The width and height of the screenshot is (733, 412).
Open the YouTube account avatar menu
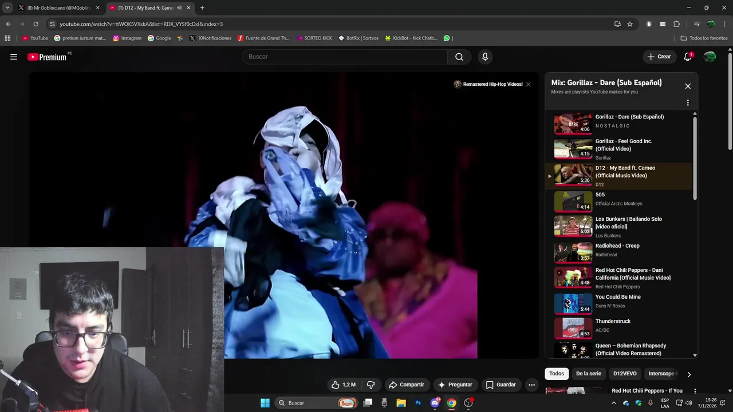pos(710,57)
